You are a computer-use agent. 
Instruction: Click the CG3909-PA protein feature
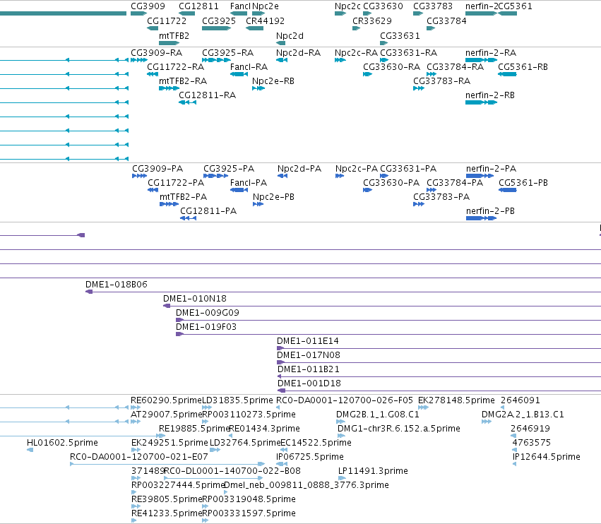[x=139, y=176]
